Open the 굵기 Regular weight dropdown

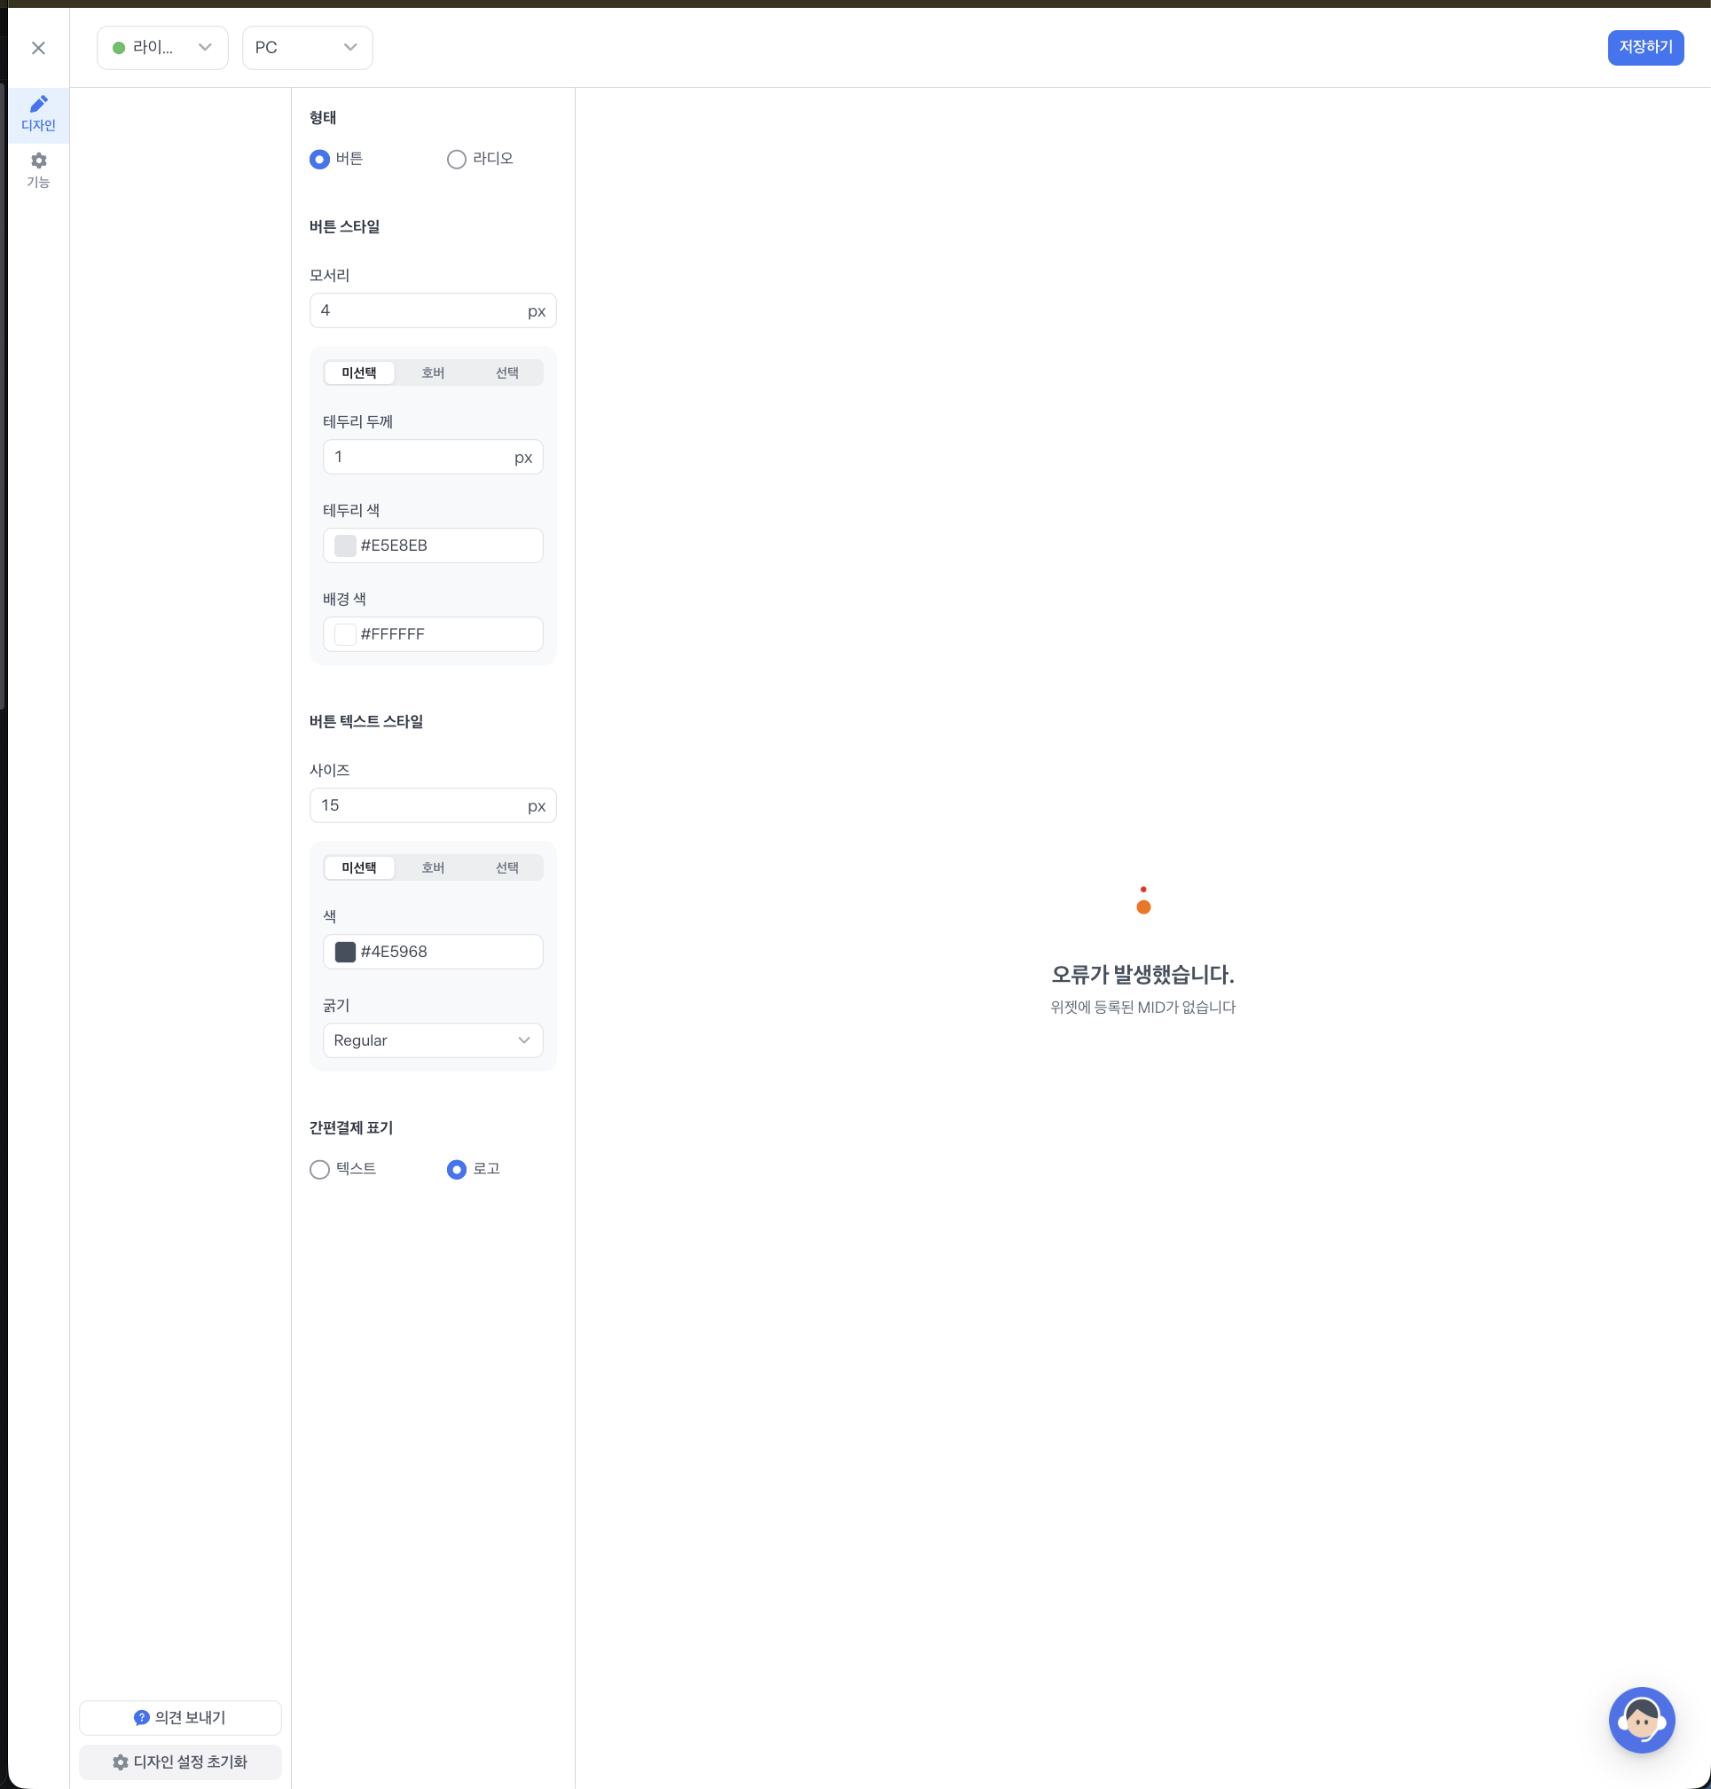point(432,1040)
